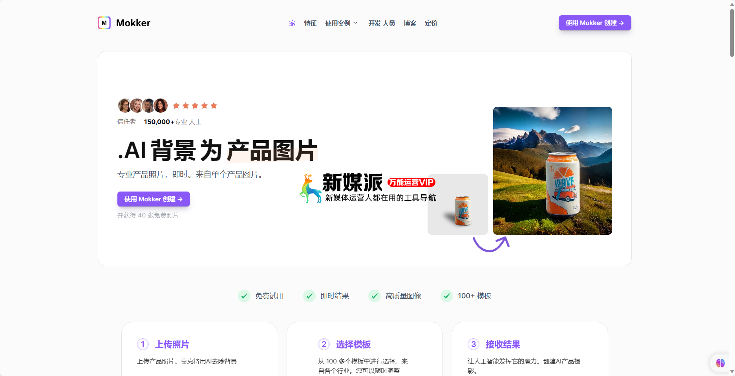Click the five-star rating icons

(195, 106)
